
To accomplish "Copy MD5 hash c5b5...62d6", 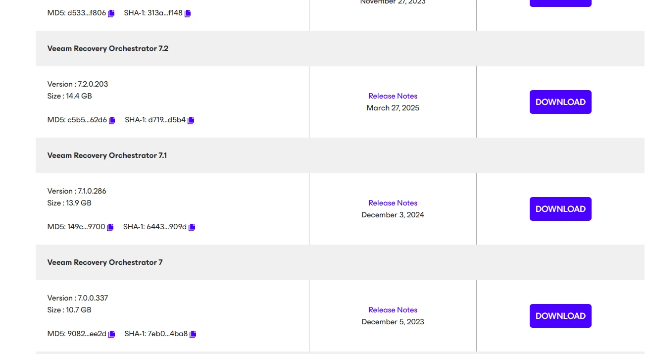I will pos(112,120).
